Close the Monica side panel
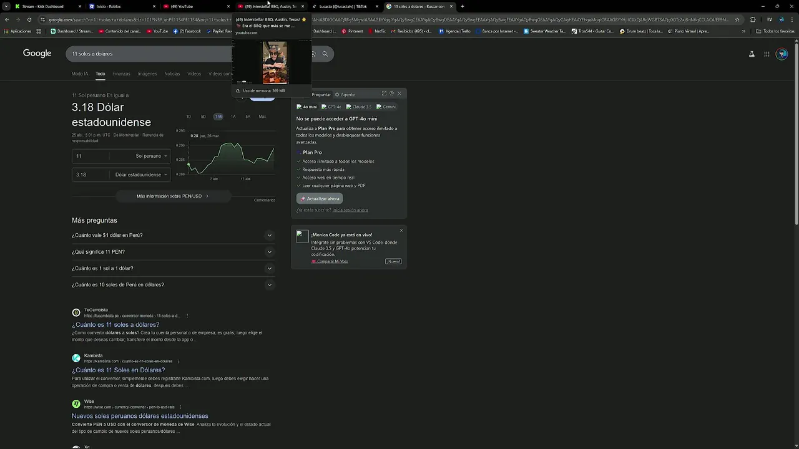 click(399, 94)
